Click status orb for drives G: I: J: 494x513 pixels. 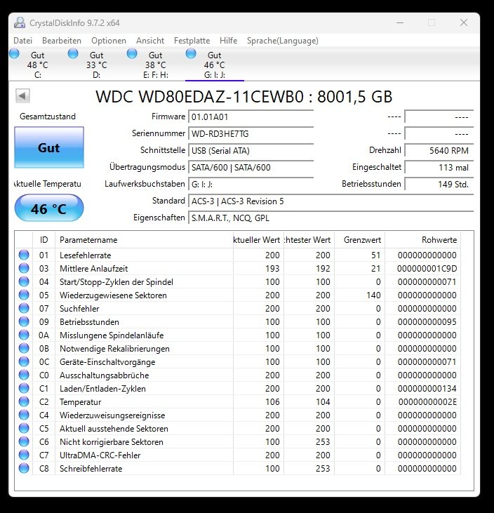pos(191,53)
